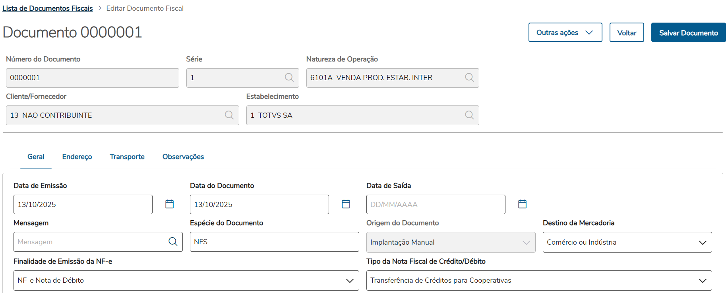Open calendar for Data de Saída
728x293 pixels.
point(523,204)
